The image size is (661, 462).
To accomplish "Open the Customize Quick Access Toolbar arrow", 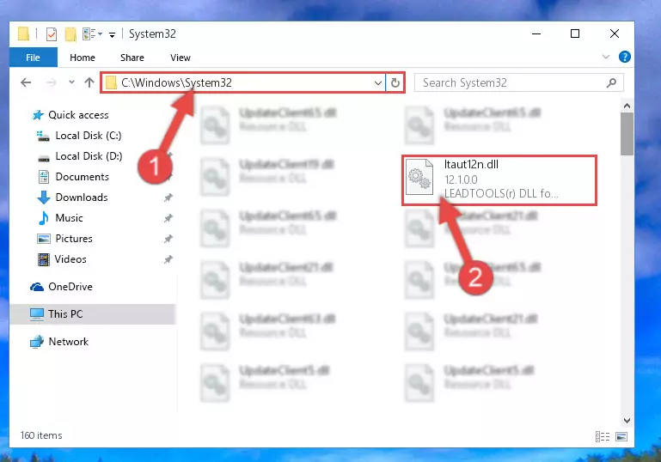I will point(112,35).
